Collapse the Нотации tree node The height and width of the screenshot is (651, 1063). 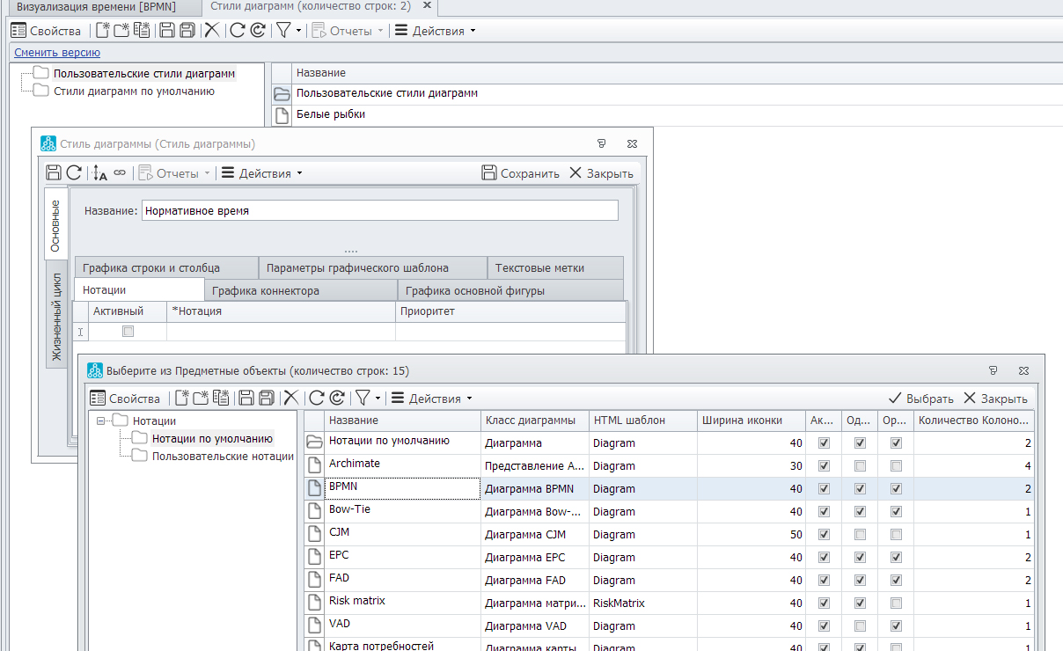[102, 421]
